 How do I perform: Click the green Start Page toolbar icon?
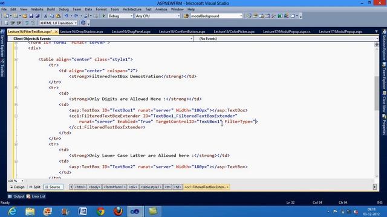280,16
